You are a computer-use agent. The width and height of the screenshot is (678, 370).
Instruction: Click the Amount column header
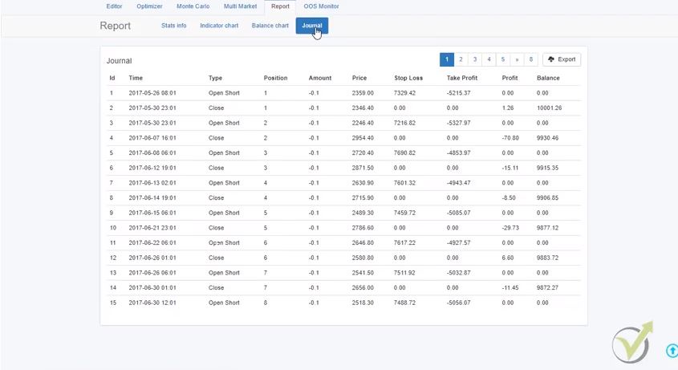pos(320,78)
